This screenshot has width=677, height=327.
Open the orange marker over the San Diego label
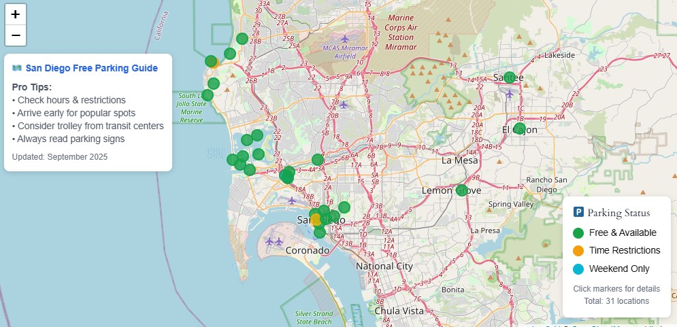[316, 220]
